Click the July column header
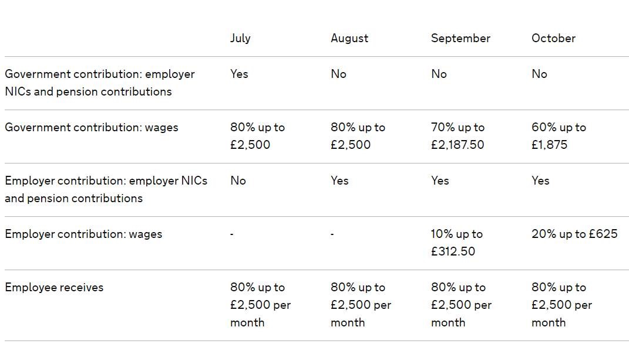 pos(240,39)
